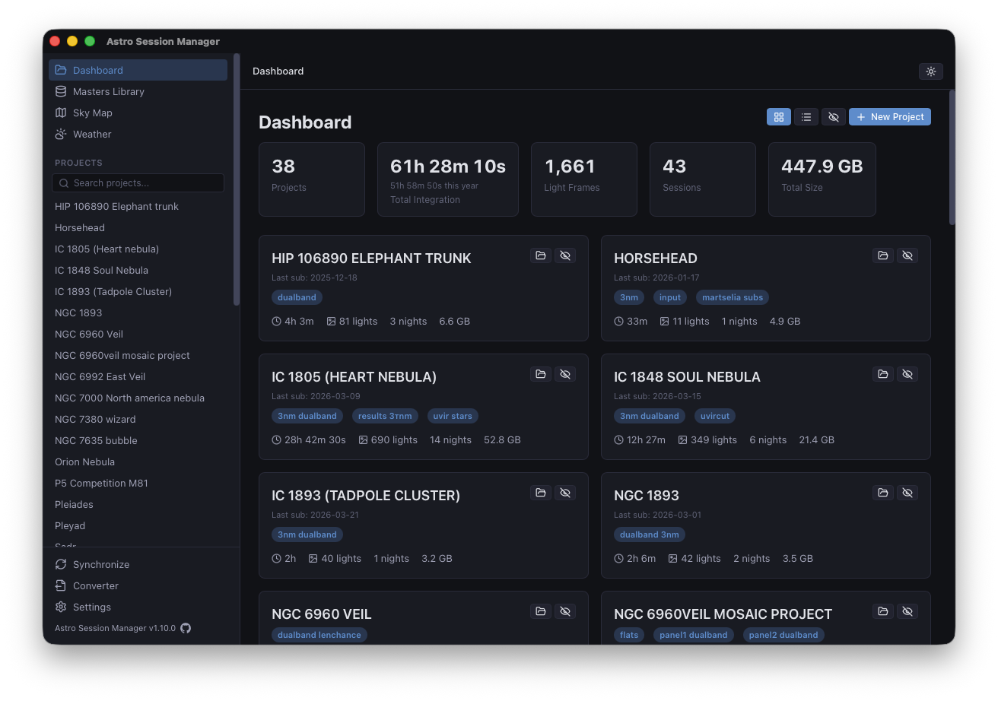Open the Pleiades project
This screenshot has width=998, height=701.
[x=74, y=504]
